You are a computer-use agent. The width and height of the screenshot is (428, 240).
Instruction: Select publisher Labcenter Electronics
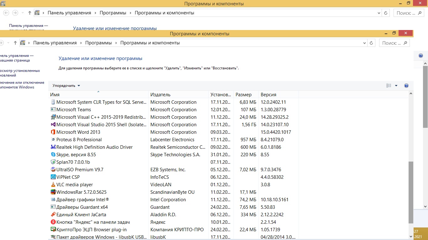coord(172,140)
